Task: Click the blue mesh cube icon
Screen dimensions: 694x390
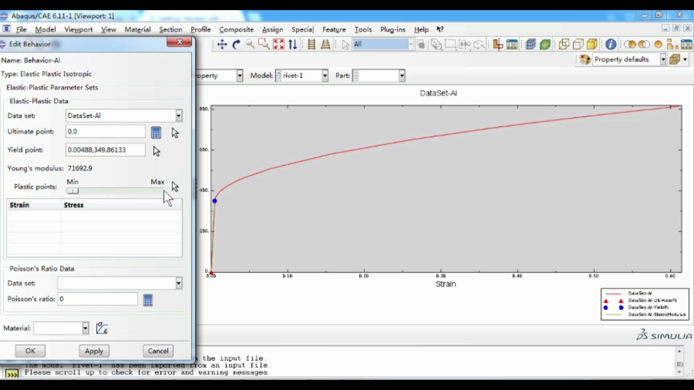Action: (531, 44)
